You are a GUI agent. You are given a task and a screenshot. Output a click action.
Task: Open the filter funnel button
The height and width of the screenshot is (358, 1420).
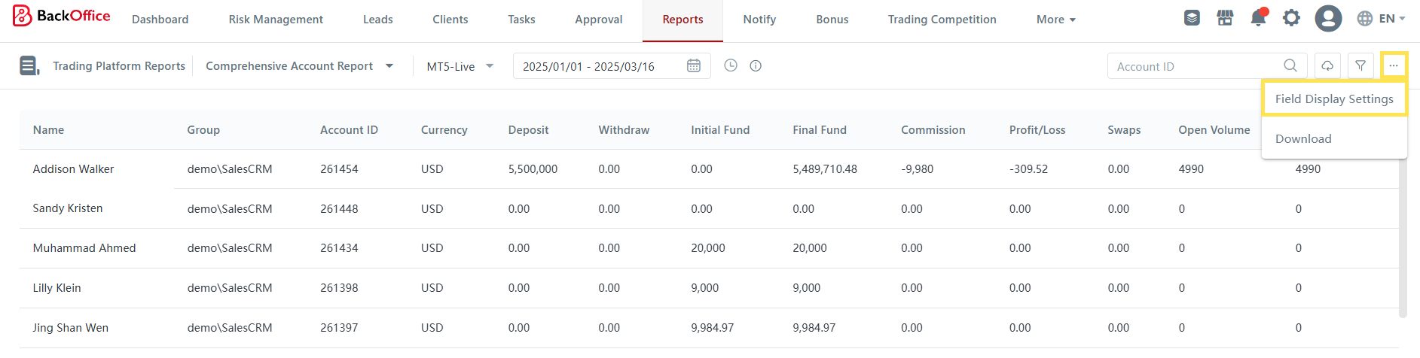pyautogui.click(x=1360, y=66)
